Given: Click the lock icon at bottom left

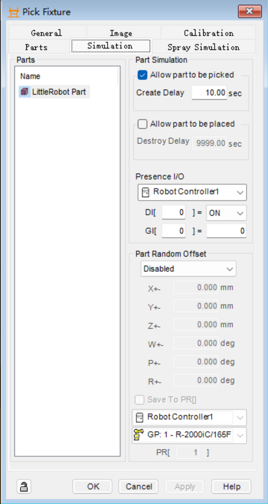Looking at the screenshot, I should [x=24, y=486].
